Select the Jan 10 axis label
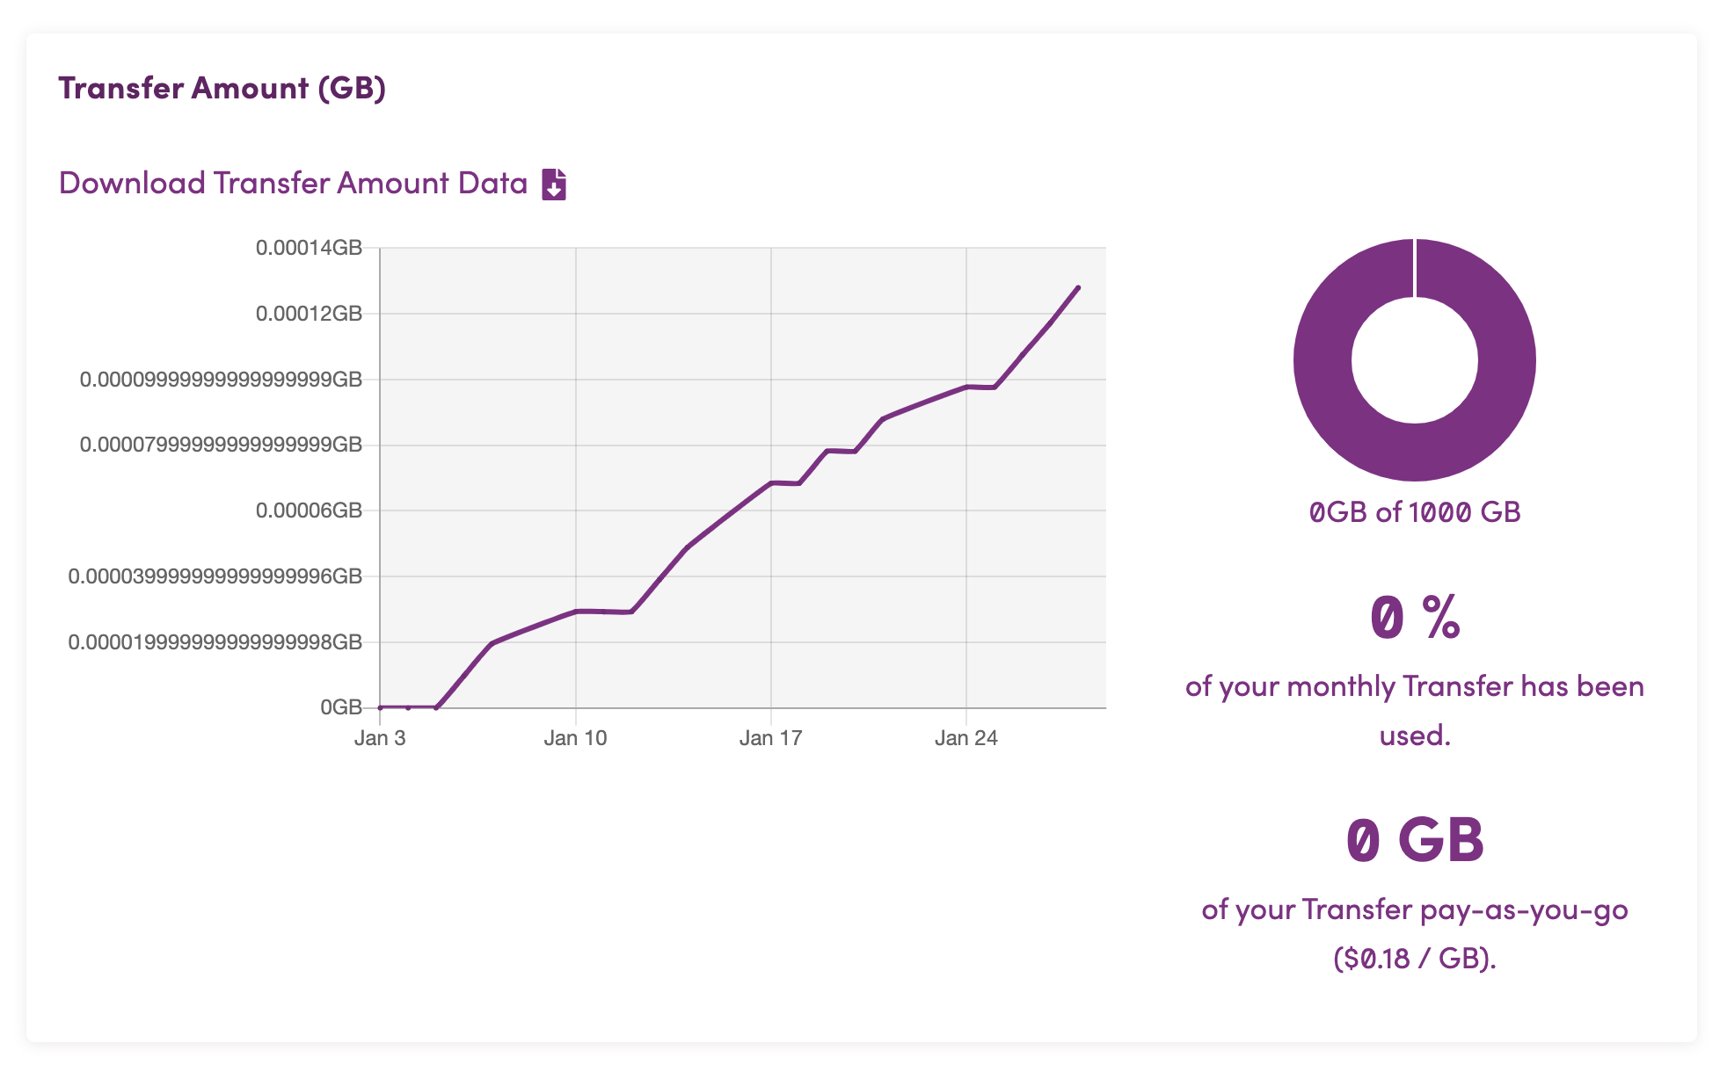 (x=575, y=738)
